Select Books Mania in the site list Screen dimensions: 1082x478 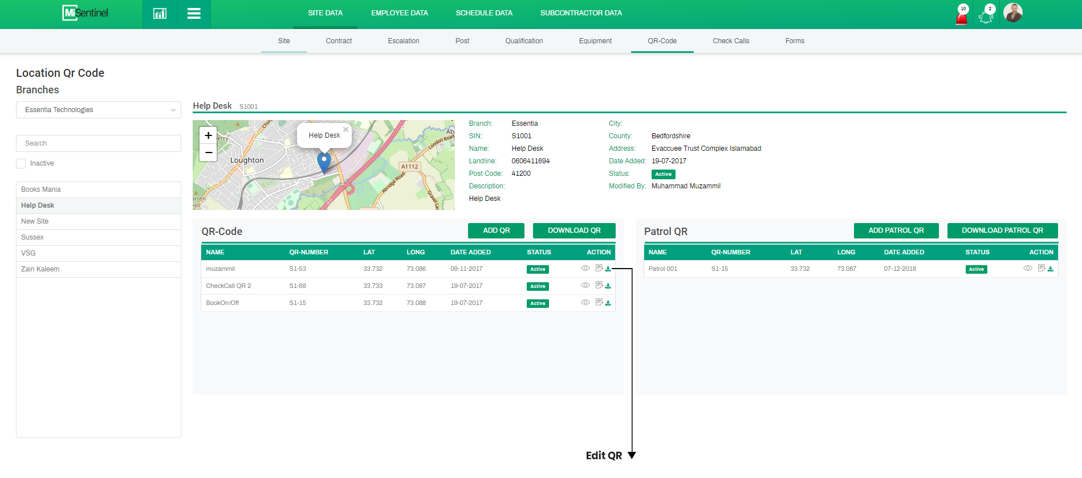(99, 189)
